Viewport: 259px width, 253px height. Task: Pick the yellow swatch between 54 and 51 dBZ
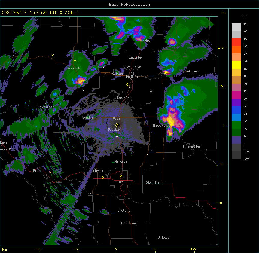point(236,65)
